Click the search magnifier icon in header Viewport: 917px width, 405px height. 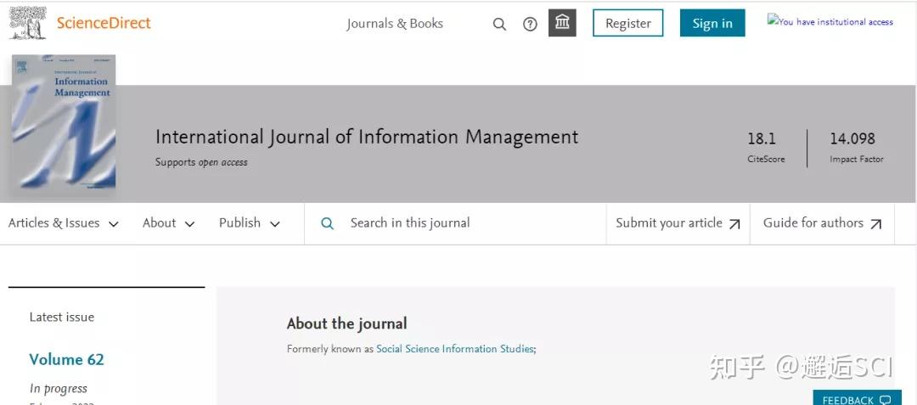click(x=499, y=24)
